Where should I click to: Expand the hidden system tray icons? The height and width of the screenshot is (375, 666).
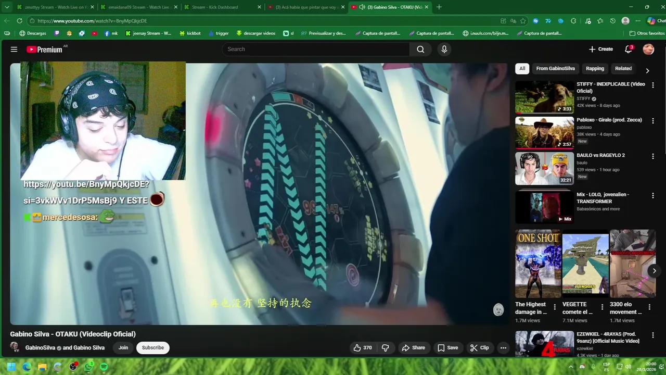coord(571,367)
